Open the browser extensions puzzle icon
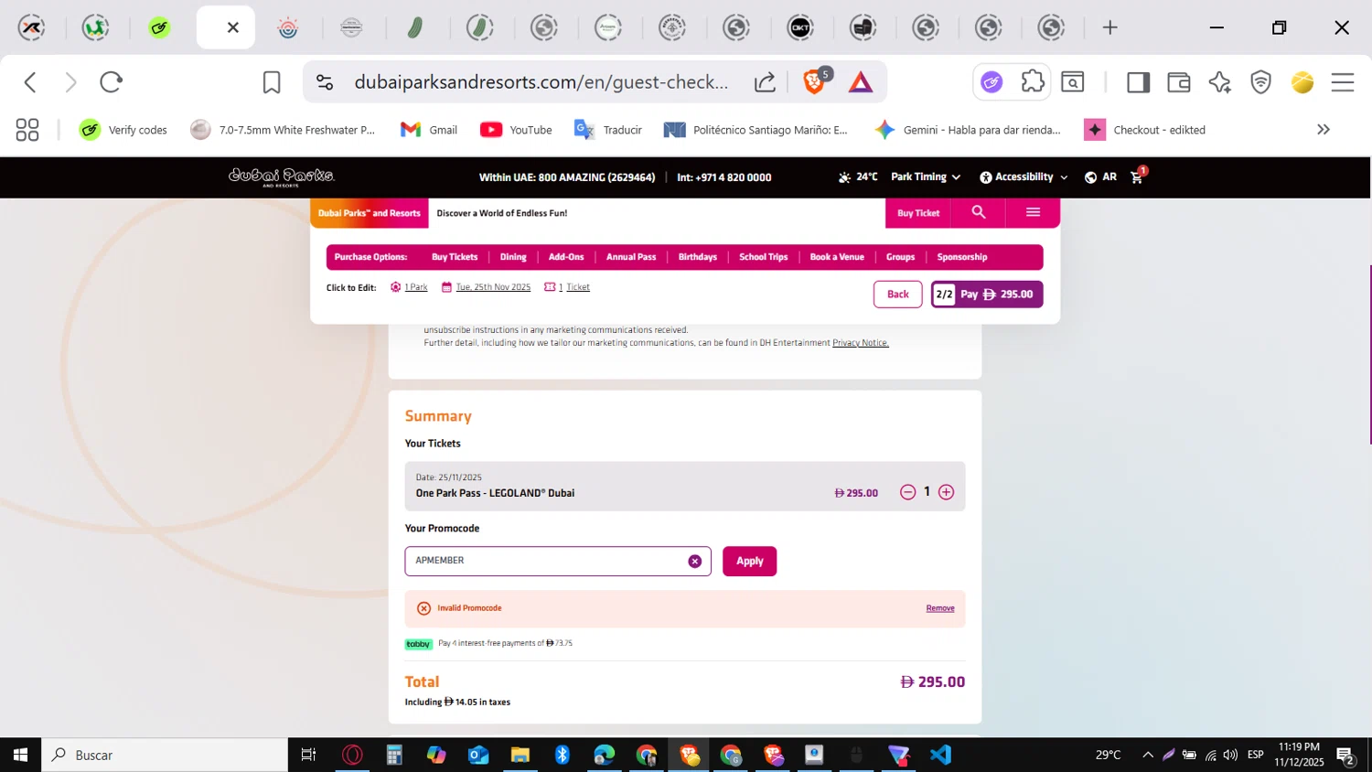The width and height of the screenshot is (1372, 772). coord(1033,82)
